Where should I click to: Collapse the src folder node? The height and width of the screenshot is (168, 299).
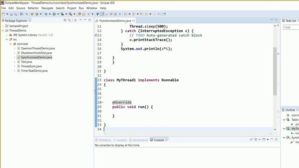pyautogui.click(x=7, y=39)
